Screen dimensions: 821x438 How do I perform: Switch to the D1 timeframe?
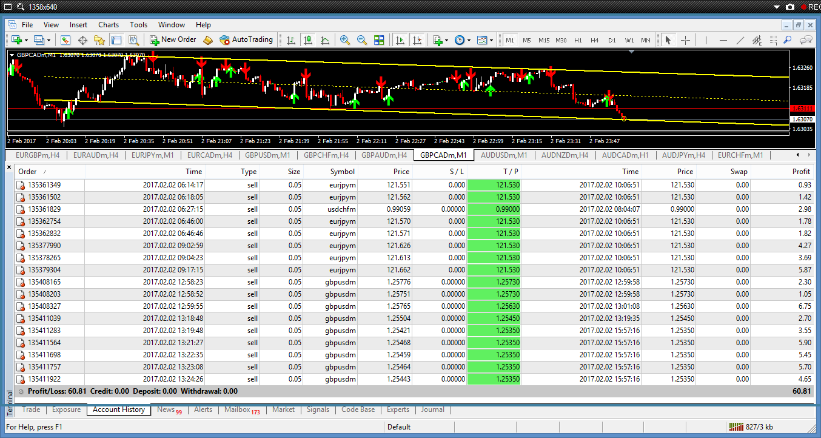(x=612, y=40)
